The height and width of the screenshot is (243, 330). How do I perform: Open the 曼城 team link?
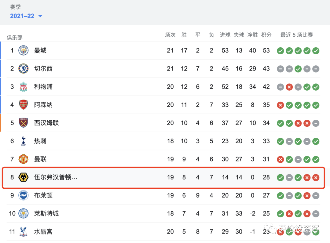pyautogui.click(x=40, y=50)
